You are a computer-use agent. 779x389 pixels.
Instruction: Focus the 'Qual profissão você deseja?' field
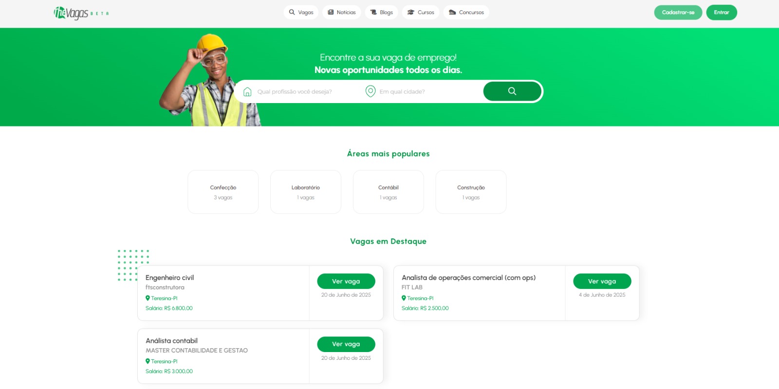(x=307, y=91)
